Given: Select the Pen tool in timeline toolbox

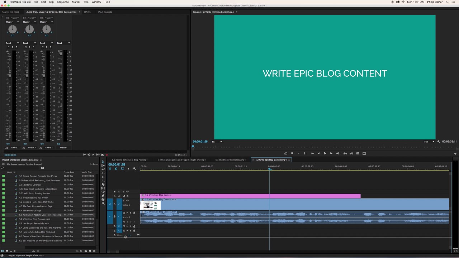Looking at the screenshot, I should [x=103, y=195].
